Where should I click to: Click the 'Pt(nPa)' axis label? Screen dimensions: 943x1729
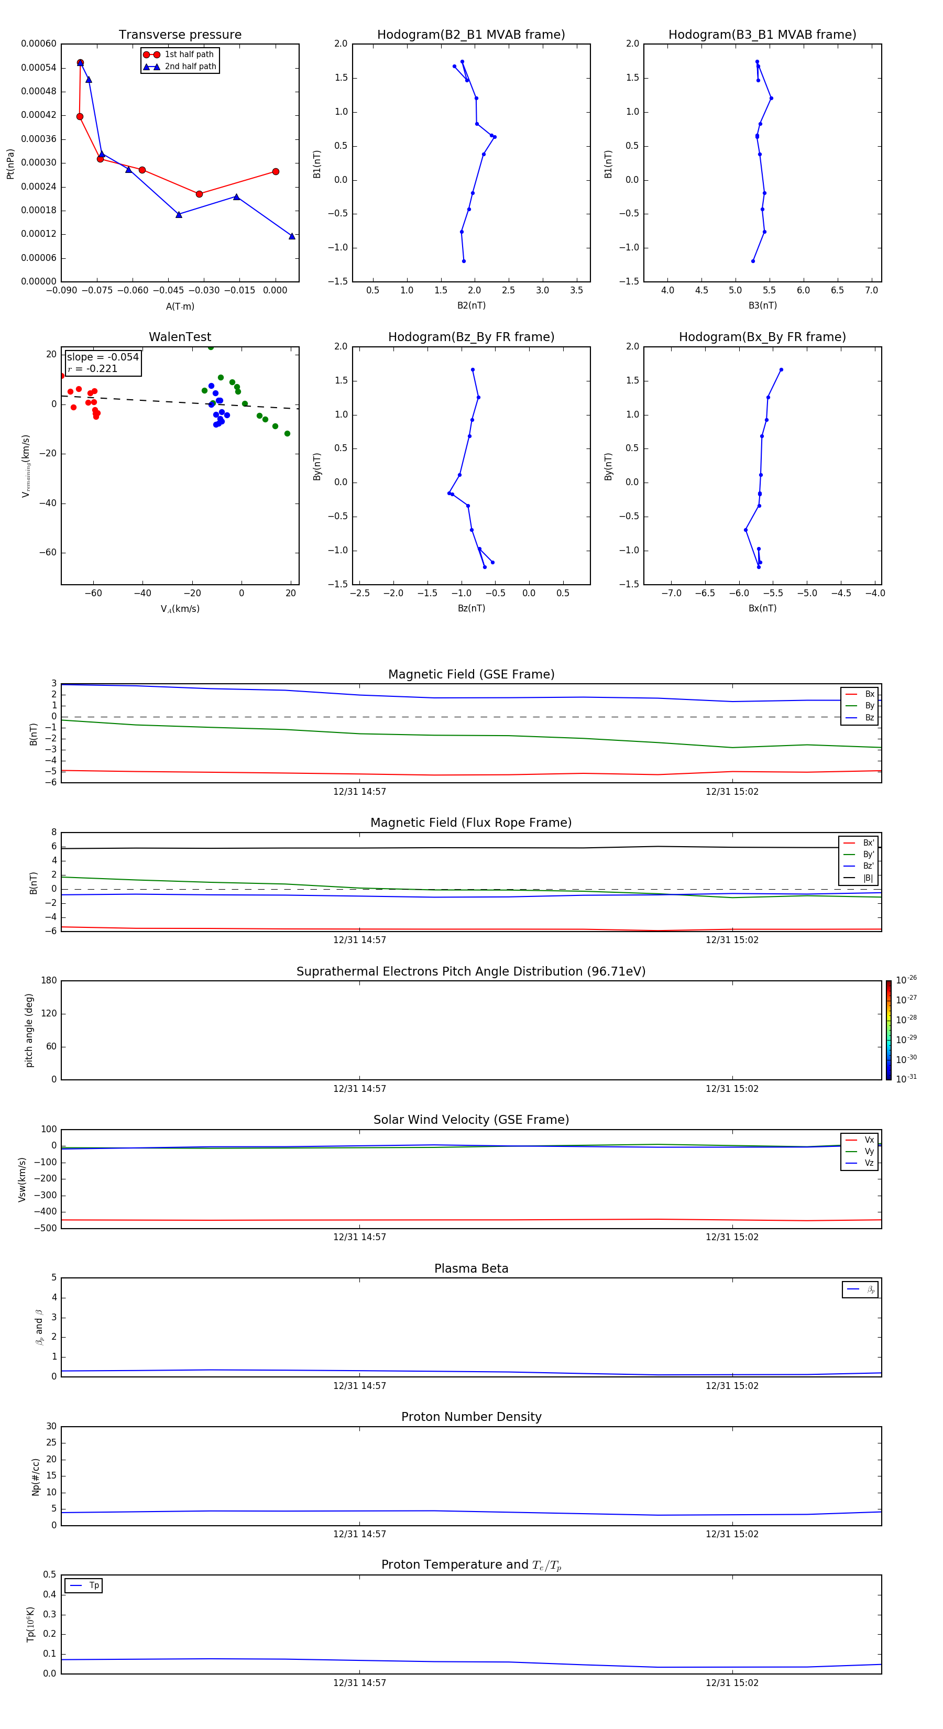tap(10, 164)
